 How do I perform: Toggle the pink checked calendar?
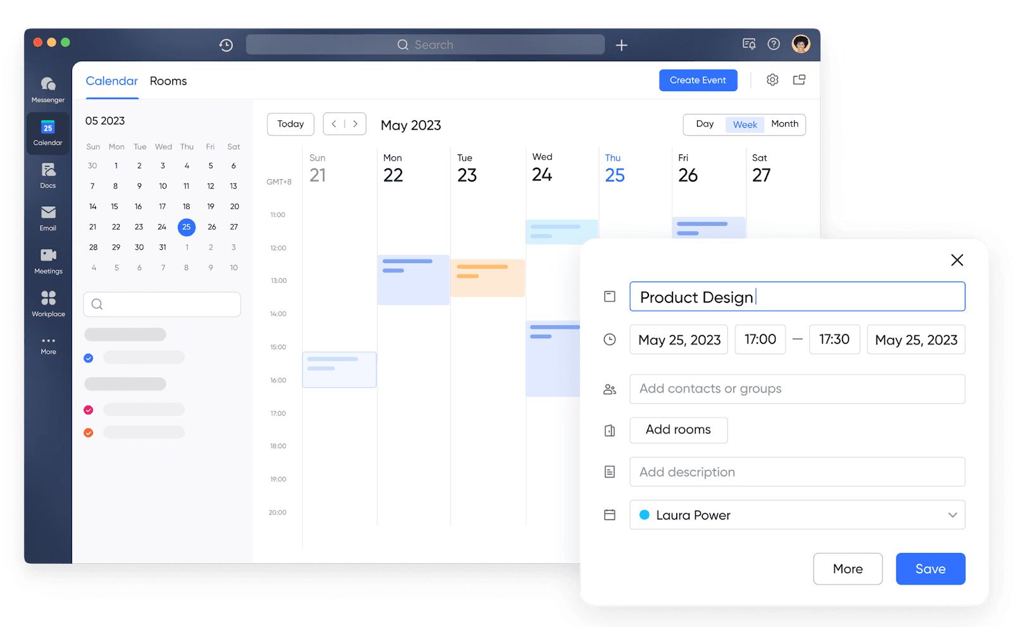tap(89, 410)
